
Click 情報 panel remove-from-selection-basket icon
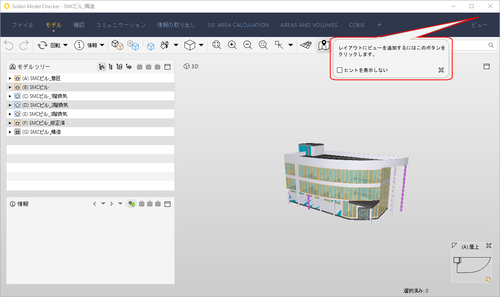click(150, 204)
